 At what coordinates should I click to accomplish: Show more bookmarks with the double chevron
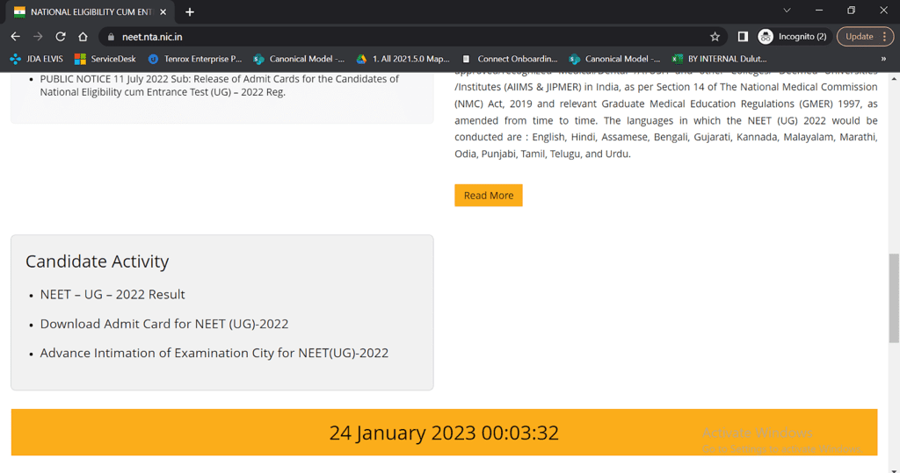tap(883, 59)
